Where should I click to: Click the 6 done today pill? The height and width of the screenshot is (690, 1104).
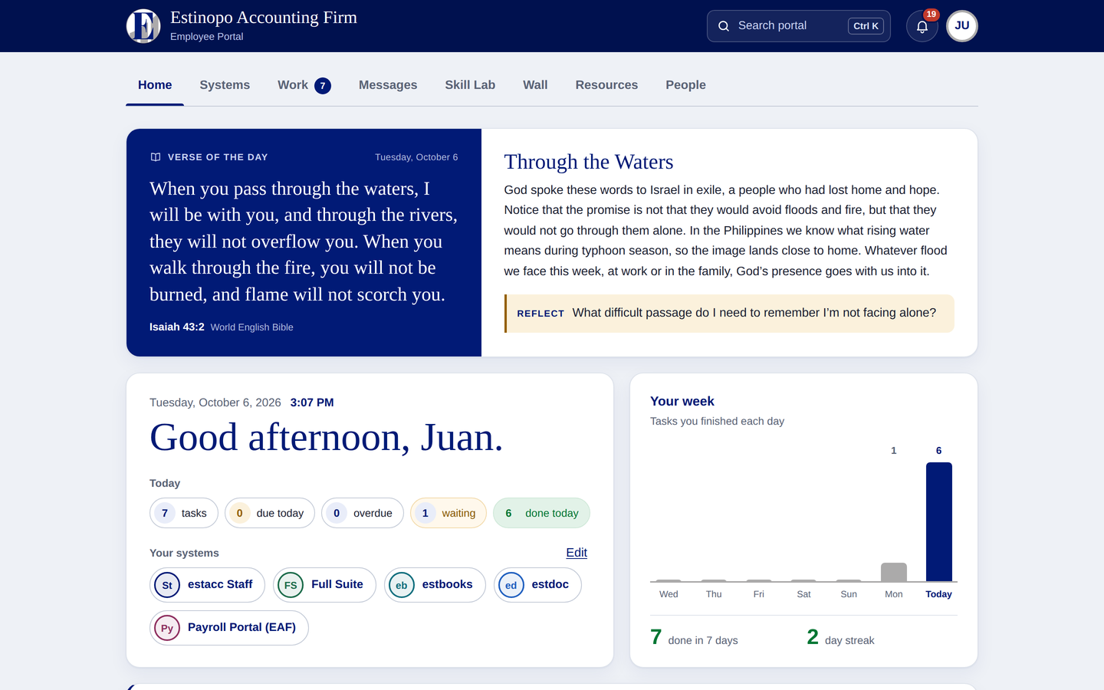point(541,513)
